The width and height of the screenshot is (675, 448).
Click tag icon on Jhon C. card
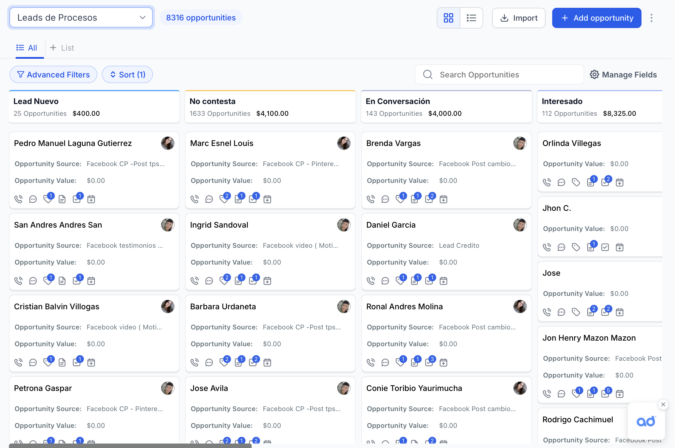coord(576,247)
